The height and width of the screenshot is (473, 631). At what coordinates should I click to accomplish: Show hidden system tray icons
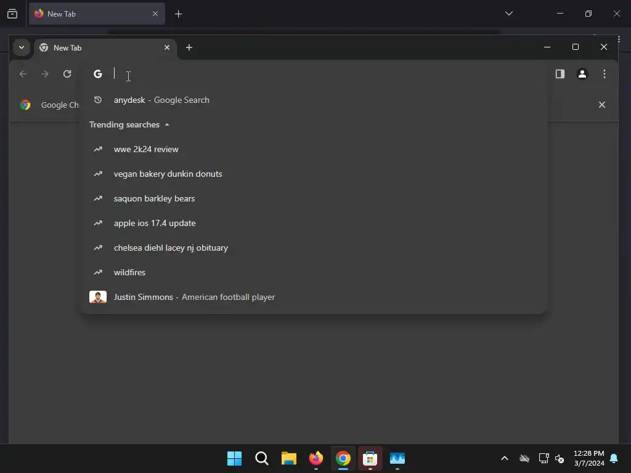504,458
